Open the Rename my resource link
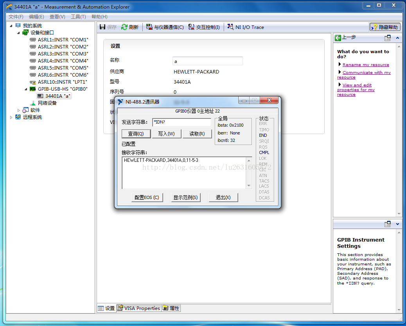The height and width of the screenshot is (326, 406). [366, 64]
